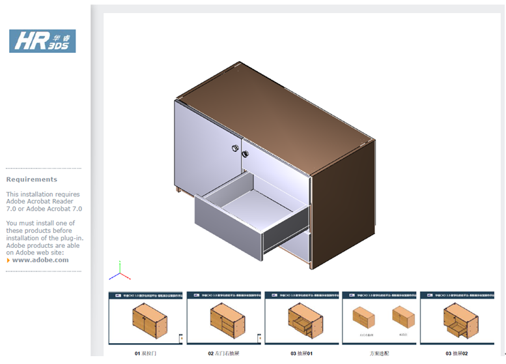Select the left round door knob

(x=235, y=149)
